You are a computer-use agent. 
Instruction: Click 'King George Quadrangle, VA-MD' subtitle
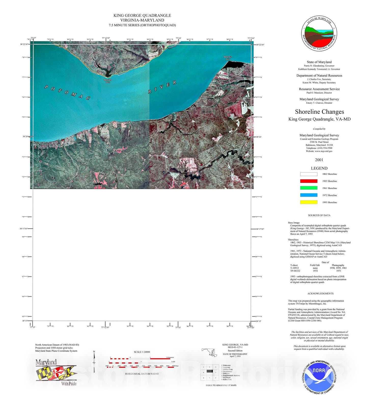click(319, 119)
